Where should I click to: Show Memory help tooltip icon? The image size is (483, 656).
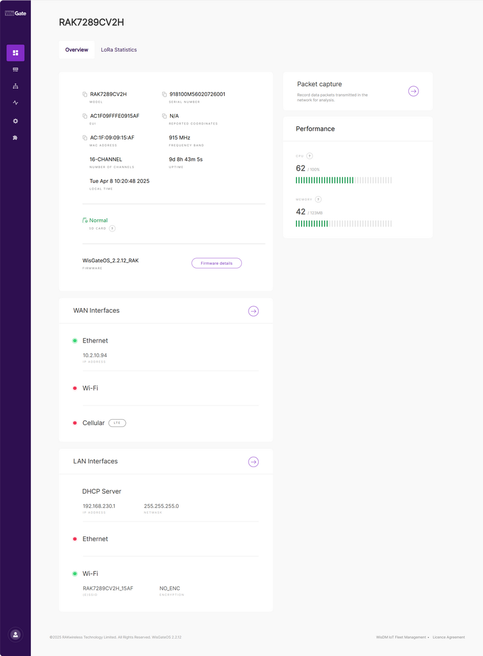[318, 200]
